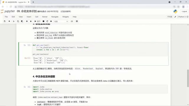Click the Logout button
189x106 pixels.
pyautogui.click(x=184, y=11)
